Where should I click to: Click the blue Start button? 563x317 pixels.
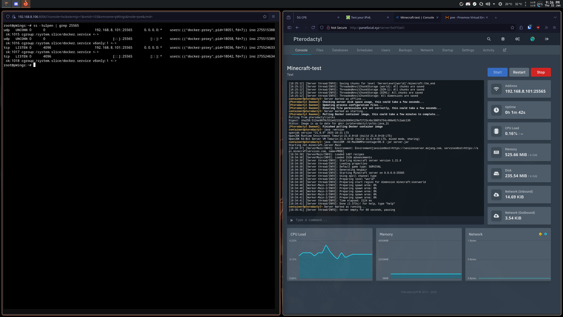497,72
